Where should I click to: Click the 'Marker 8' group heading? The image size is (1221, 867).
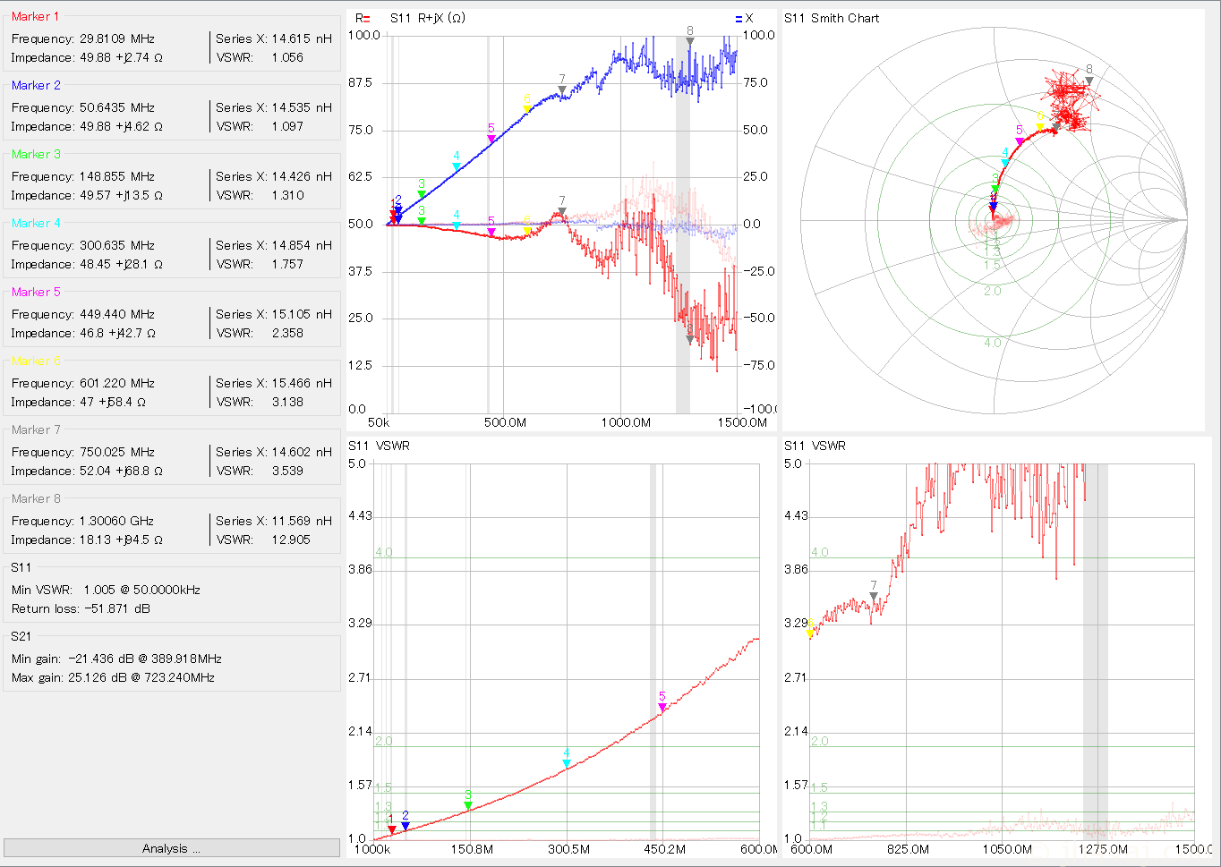(x=36, y=498)
